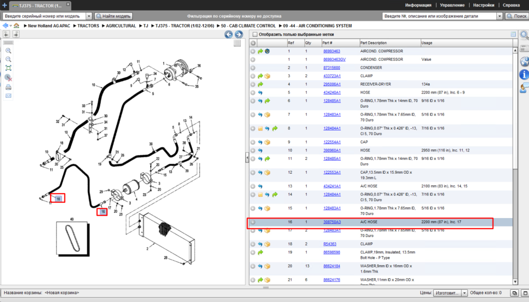Click the globe icon in AIRCOND. COMPRESSOR row

click(267, 51)
